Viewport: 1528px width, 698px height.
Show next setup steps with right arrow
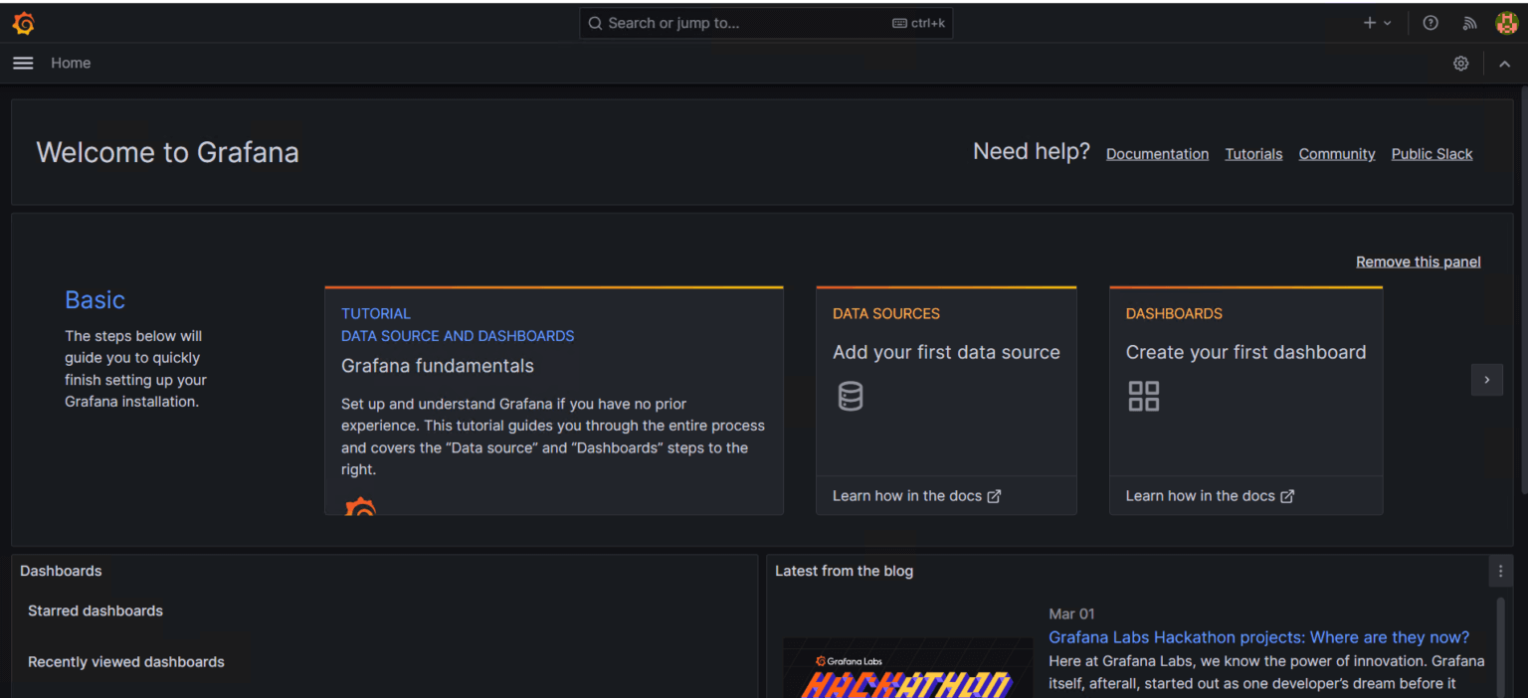[1486, 380]
